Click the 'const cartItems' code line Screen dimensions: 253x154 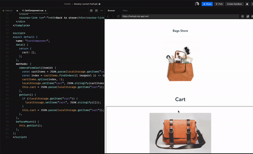[63, 72]
